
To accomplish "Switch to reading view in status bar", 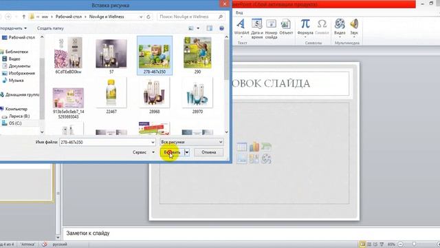I will (x=375, y=245).
